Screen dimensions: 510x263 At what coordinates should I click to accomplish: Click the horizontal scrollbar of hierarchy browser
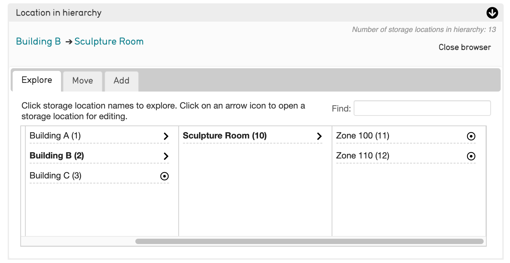coord(309,241)
